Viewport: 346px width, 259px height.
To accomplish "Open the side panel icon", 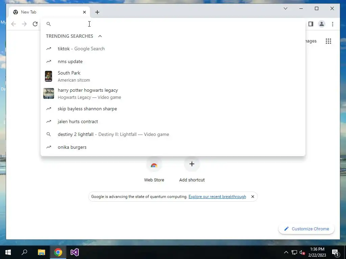I will (x=311, y=24).
